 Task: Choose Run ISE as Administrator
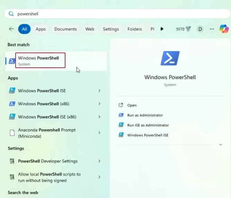point(148,125)
